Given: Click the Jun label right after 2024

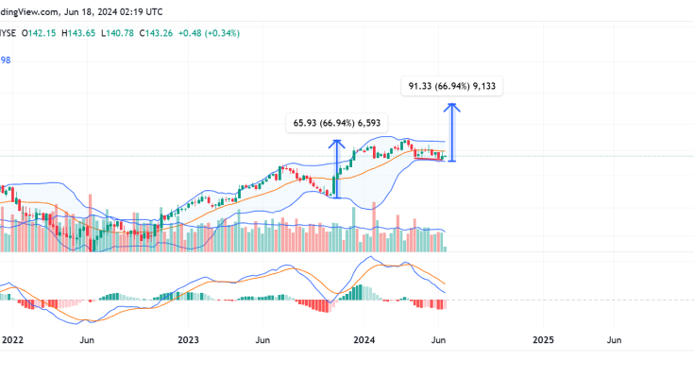Looking at the screenshot, I should pyautogui.click(x=440, y=337).
